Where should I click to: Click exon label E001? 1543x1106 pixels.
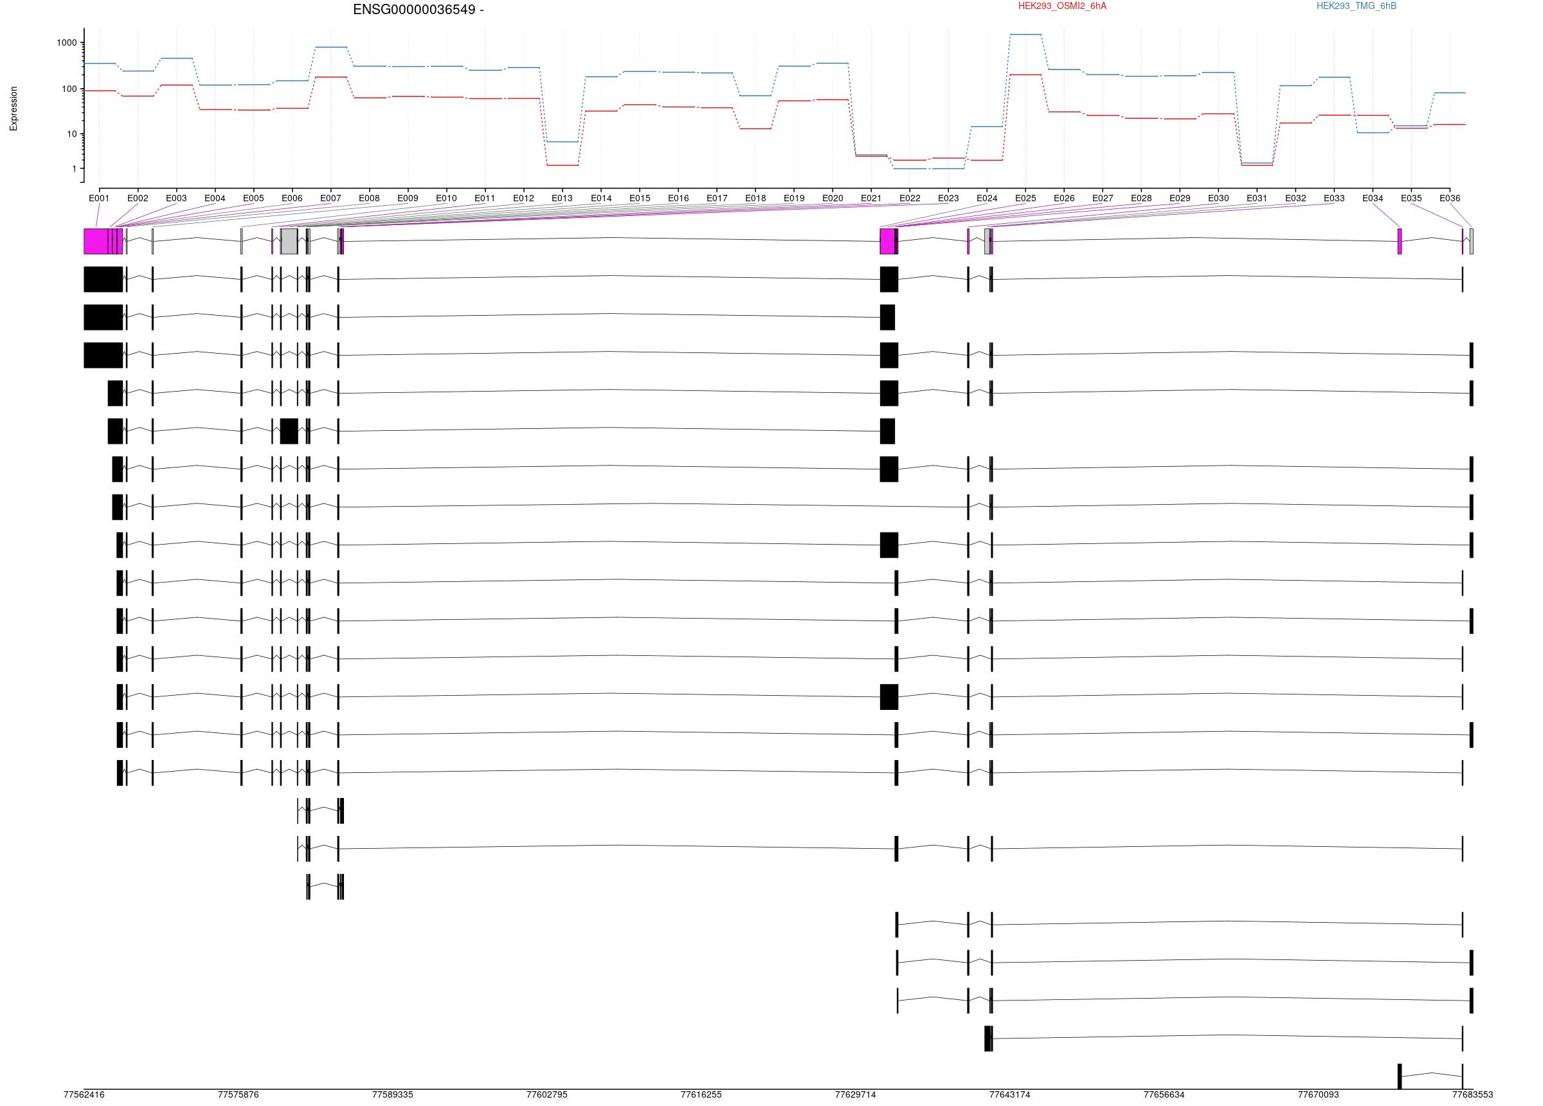pos(99,199)
